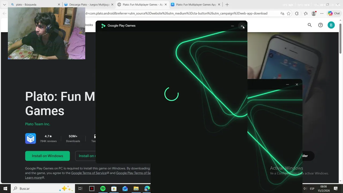Screen dimensions: 343x193
Task: Minimize the front Google Play Games window
Action: [x=232, y=26]
